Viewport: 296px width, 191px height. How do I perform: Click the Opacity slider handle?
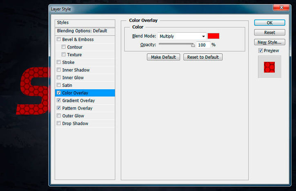[x=193, y=45]
